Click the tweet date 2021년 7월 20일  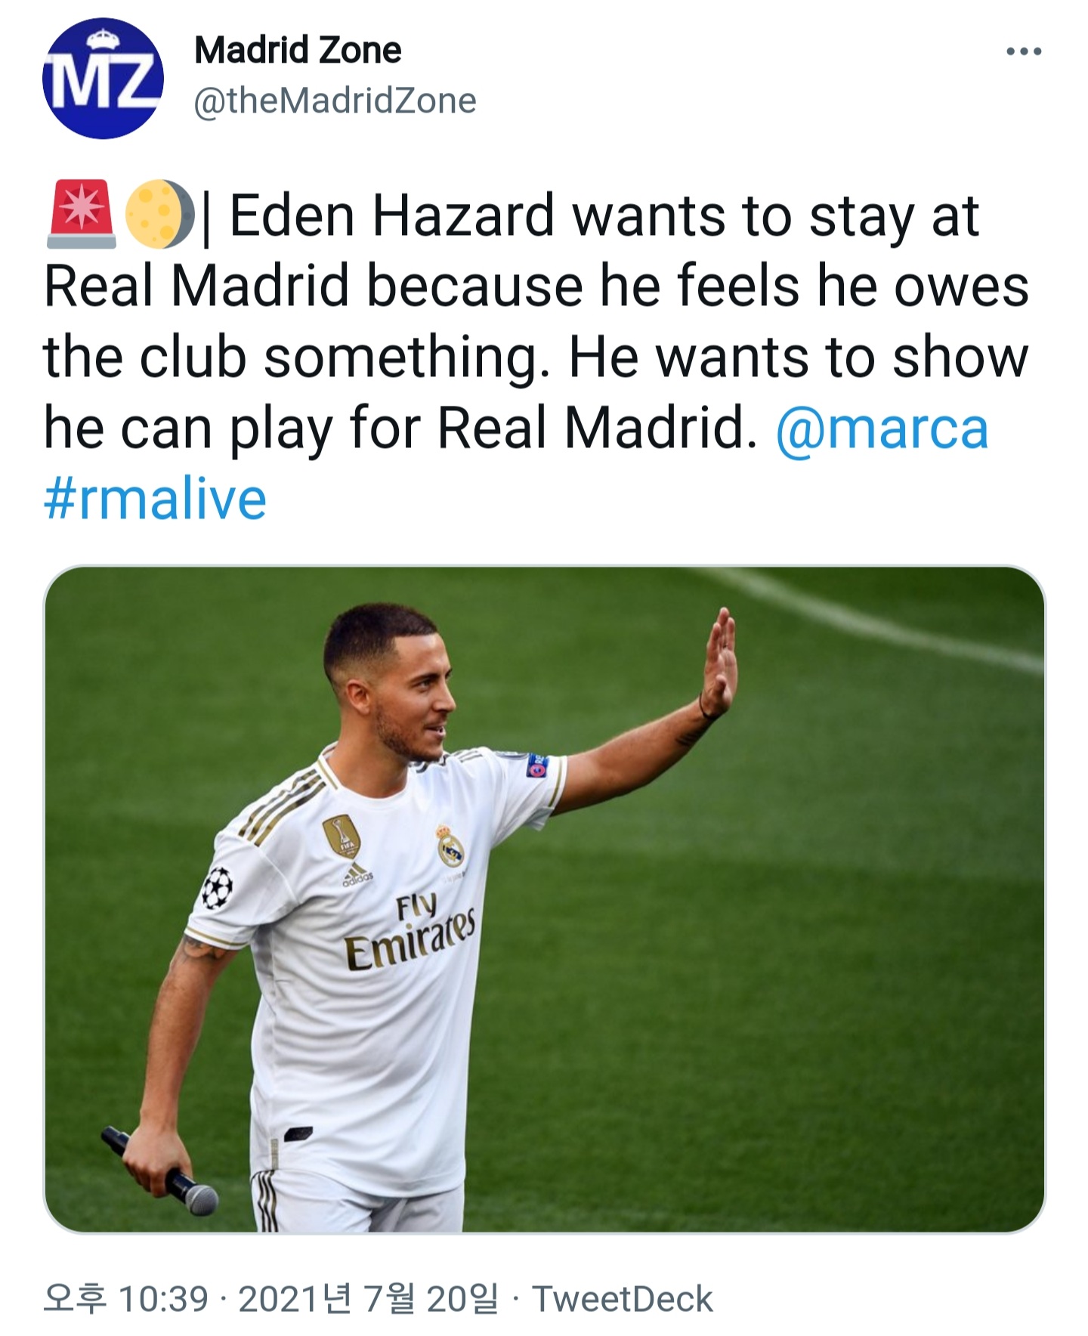[368, 1299]
